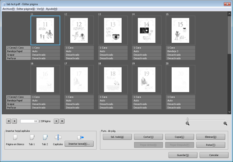The width and height of the screenshot is (233, 162).
Task: Click the Copia button
Action: click(179, 137)
